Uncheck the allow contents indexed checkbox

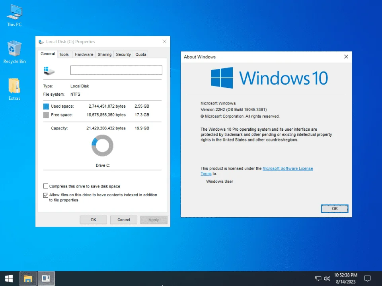[45, 195]
